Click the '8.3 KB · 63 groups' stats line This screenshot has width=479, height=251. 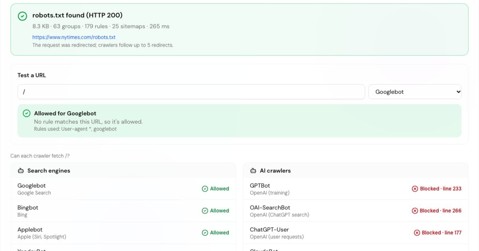click(101, 26)
